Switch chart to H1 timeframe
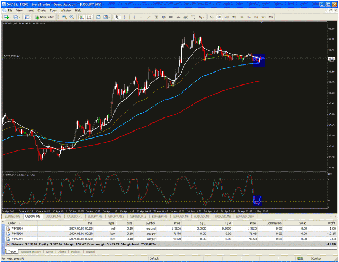Image resolution: width=339 pixels, height=262 pixels. [x=241, y=17]
